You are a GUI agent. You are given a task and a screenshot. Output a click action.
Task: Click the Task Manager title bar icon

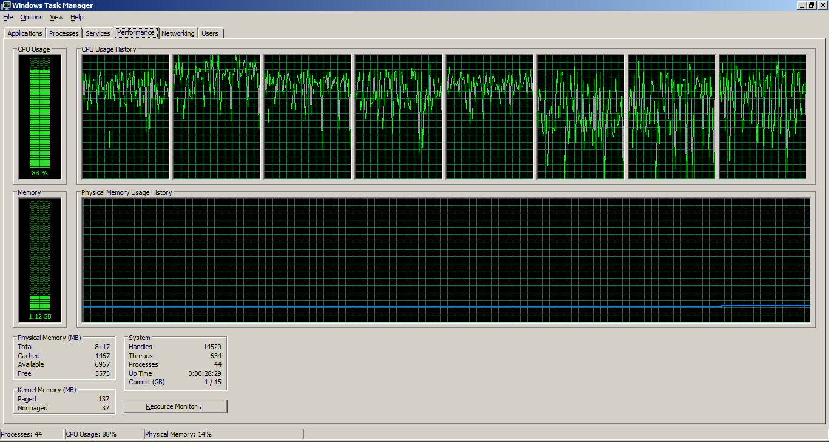click(x=5, y=5)
